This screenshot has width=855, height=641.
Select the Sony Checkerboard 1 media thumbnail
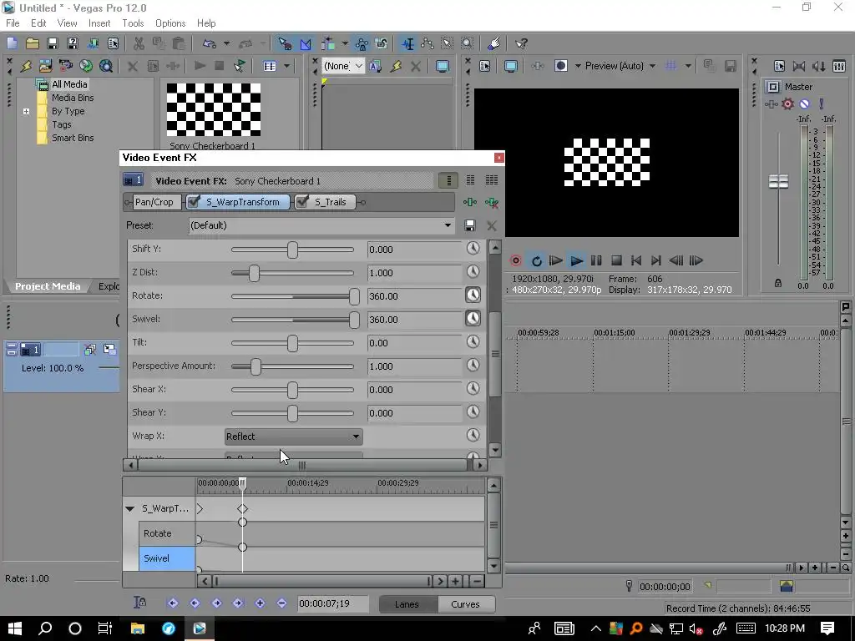[x=213, y=109]
